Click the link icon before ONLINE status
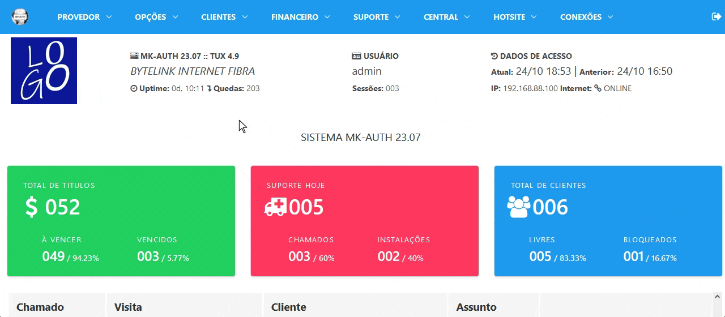The width and height of the screenshot is (725, 317). [598, 88]
